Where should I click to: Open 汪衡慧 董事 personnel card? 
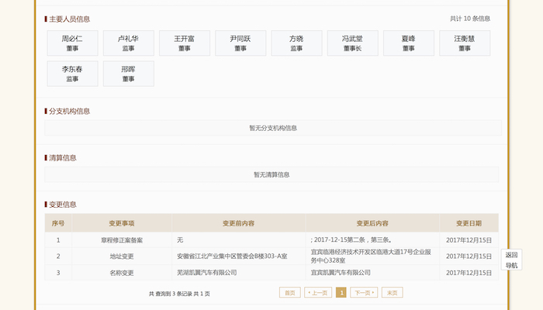coord(465,43)
